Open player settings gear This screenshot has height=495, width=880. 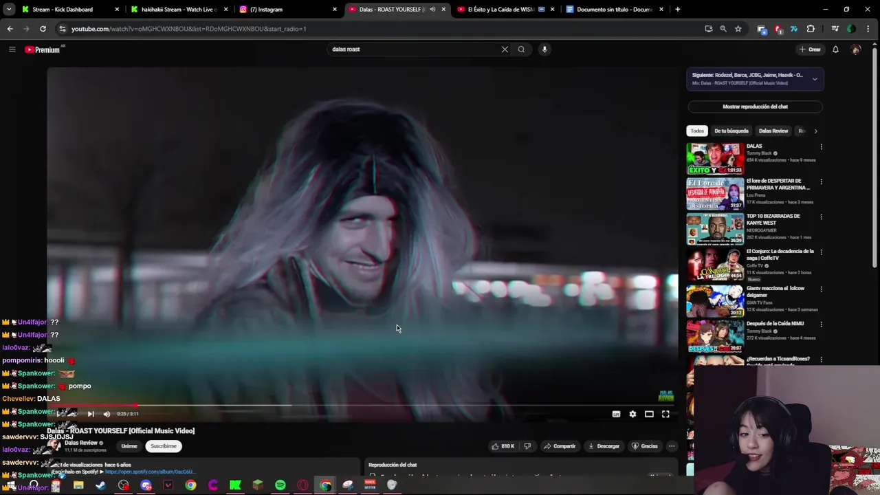pyautogui.click(x=632, y=414)
